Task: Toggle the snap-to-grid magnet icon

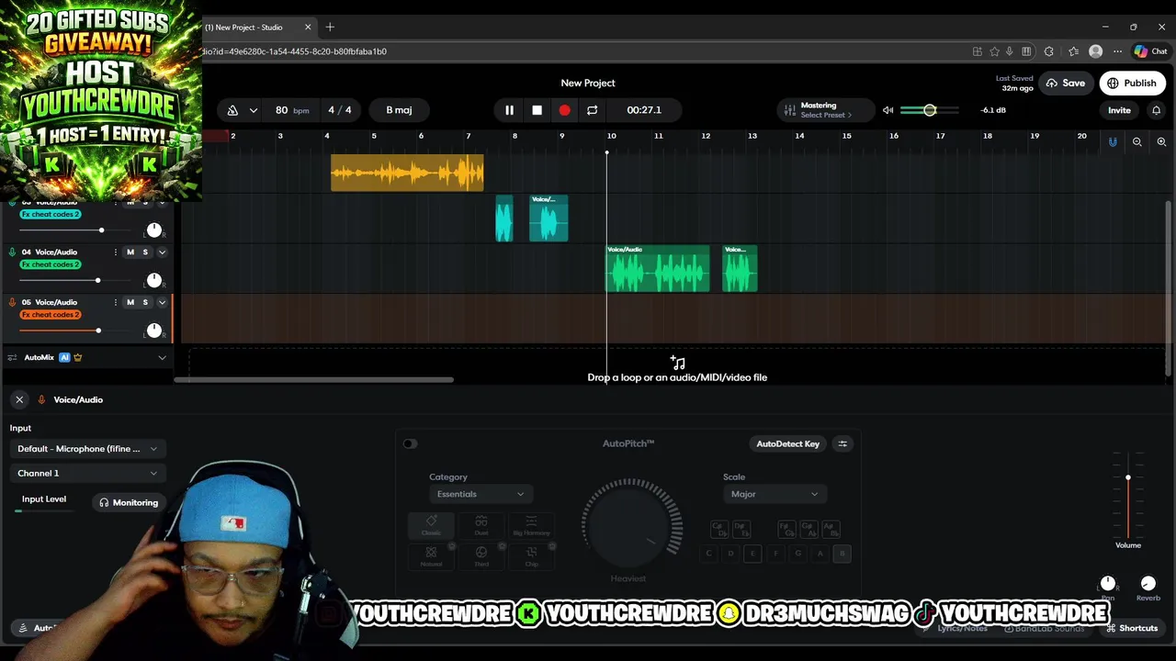Action: coord(1113,141)
